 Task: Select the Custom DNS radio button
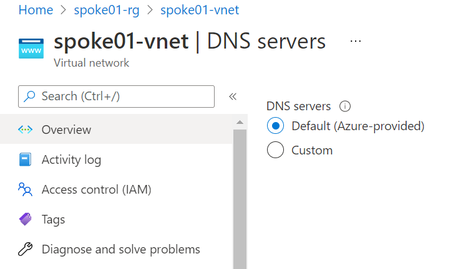275,150
